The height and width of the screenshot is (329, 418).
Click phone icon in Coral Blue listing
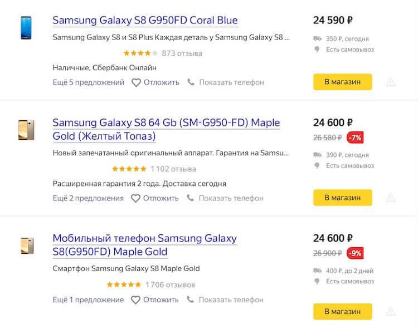click(191, 82)
